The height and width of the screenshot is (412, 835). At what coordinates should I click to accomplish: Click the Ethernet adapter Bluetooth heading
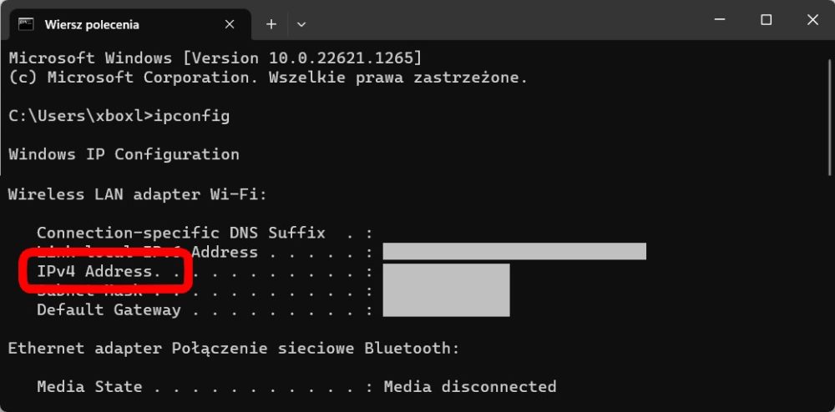point(234,349)
